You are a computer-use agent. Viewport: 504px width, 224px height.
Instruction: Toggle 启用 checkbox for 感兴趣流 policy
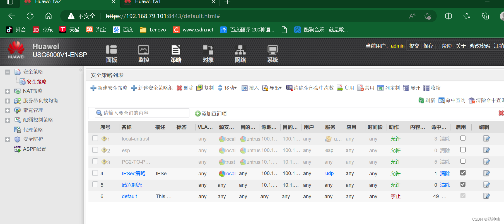click(x=463, y=184)
